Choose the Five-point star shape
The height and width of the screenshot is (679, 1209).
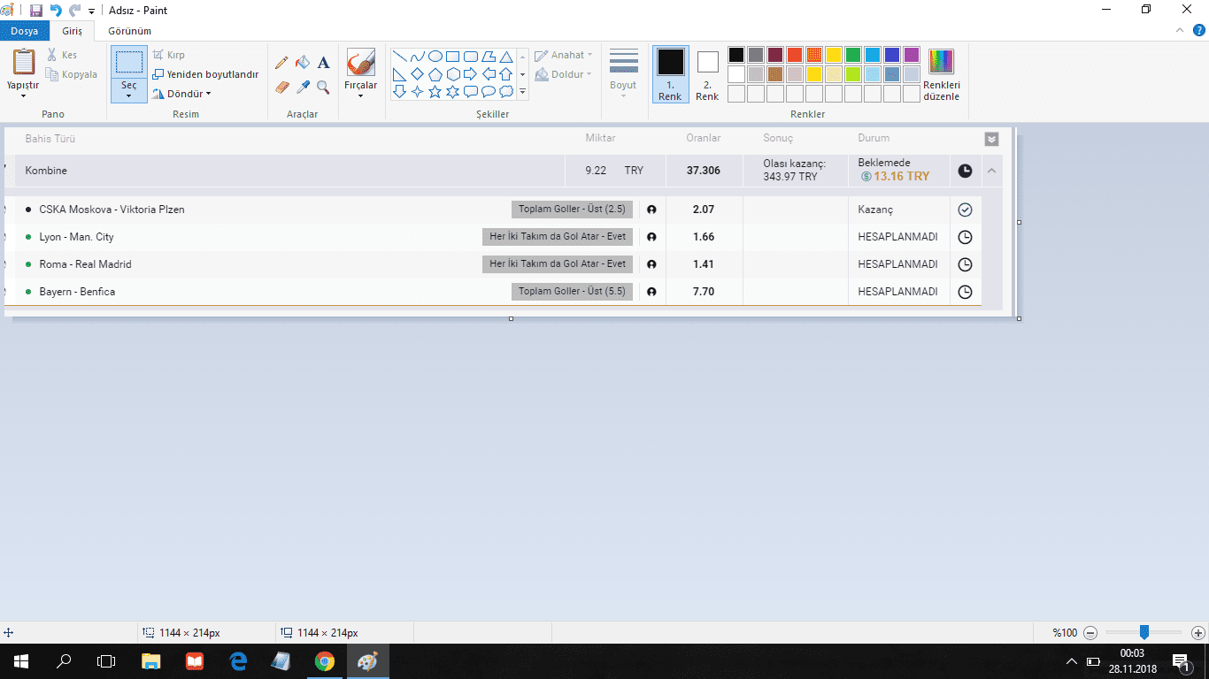(x=435, y=91)
